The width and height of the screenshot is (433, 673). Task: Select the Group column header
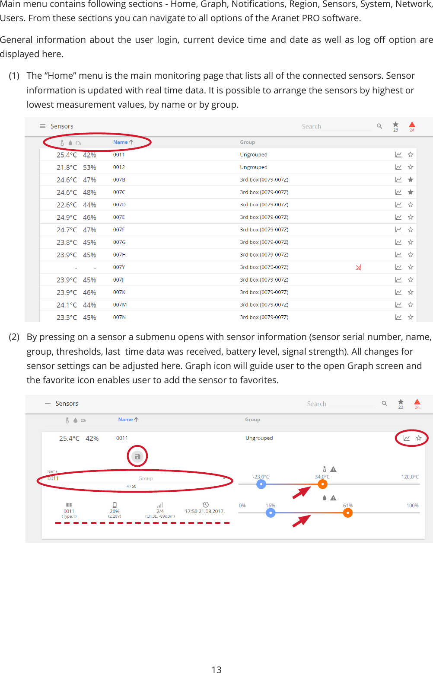[248, 142]
